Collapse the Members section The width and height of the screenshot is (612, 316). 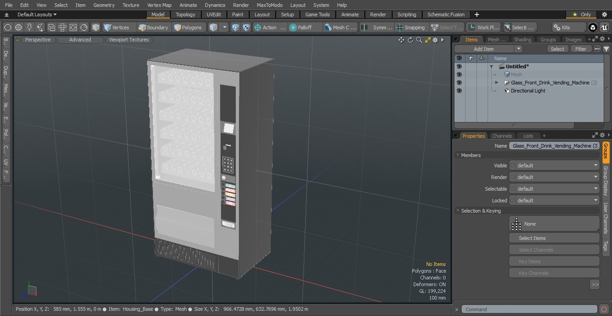[x=458, y=155]
